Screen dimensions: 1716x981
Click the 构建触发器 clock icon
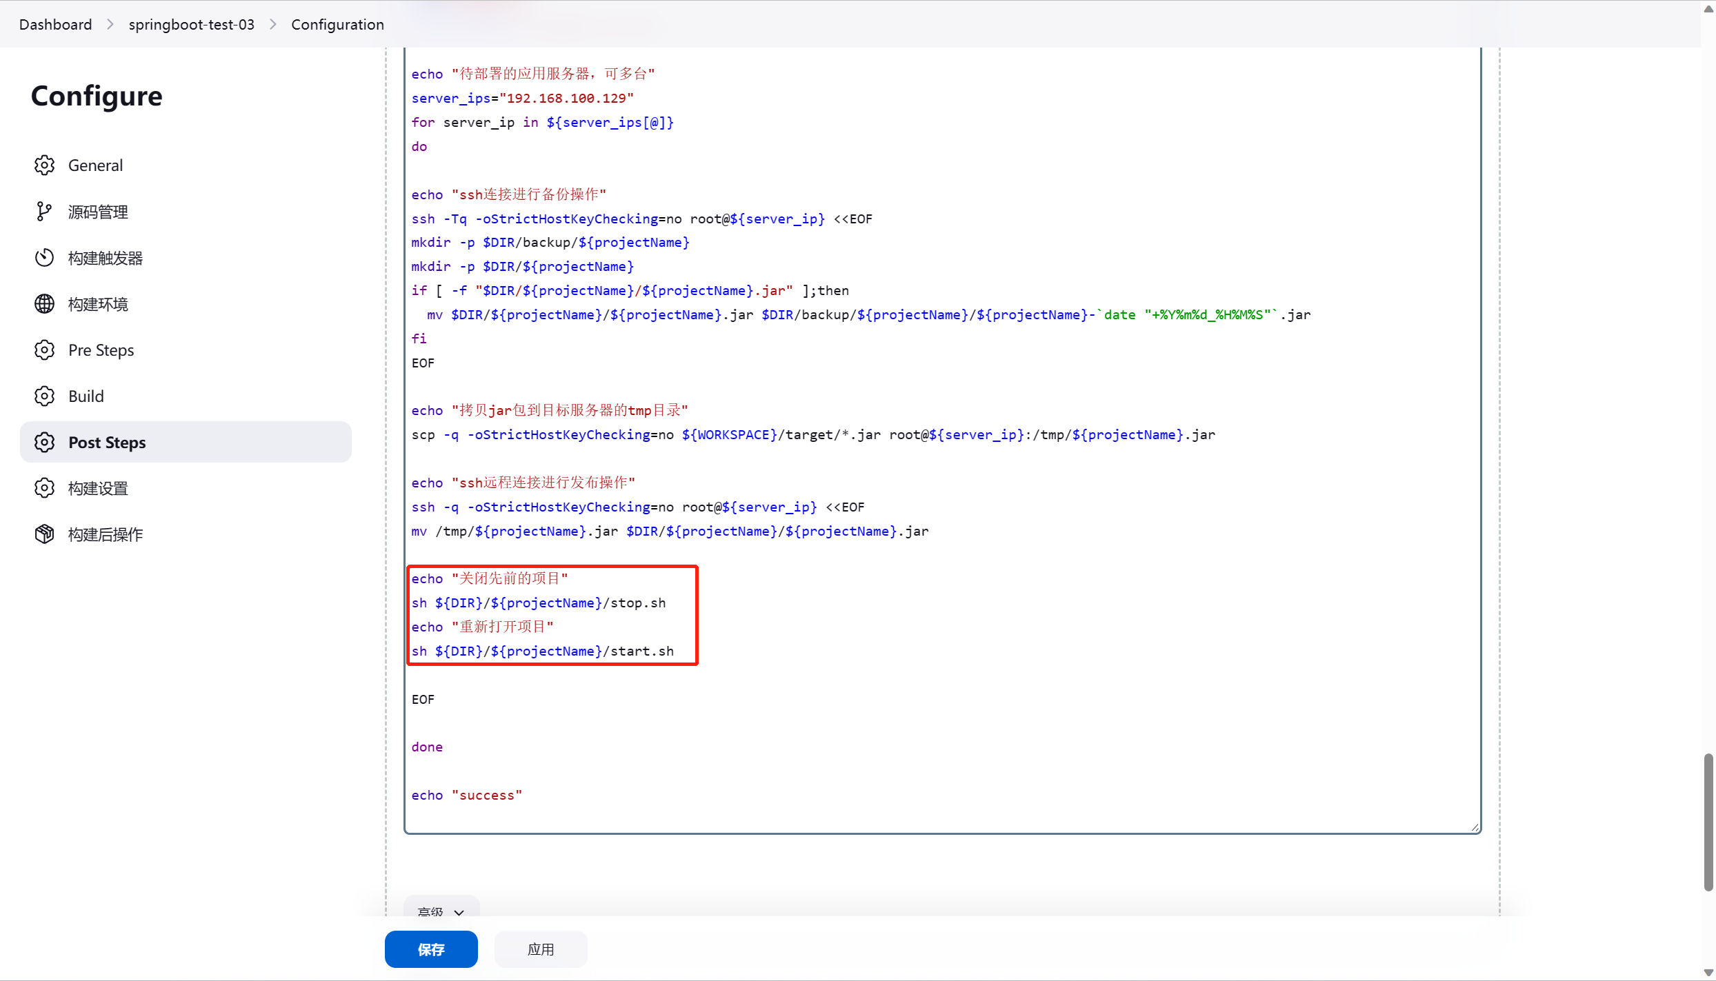pos(44,258)
